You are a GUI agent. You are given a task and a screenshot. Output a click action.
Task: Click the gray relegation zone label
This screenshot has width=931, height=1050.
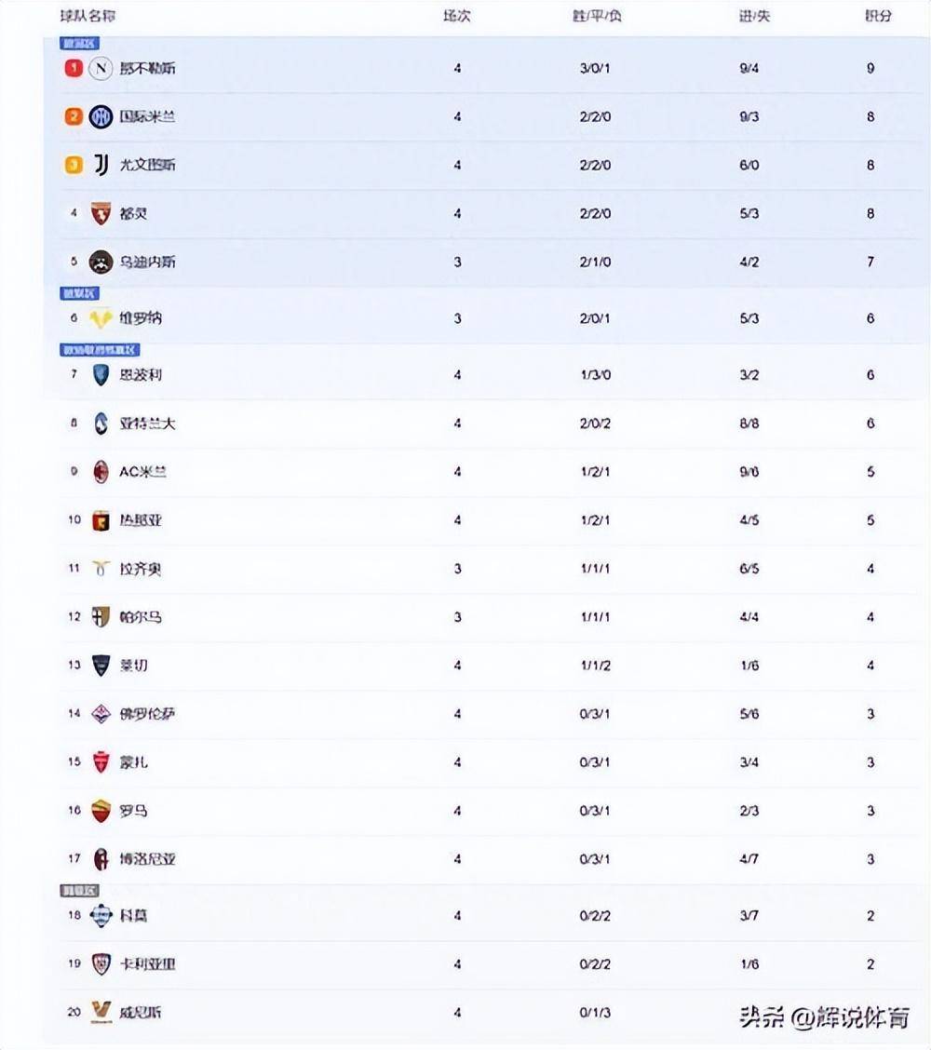click(x=80, y=891)
